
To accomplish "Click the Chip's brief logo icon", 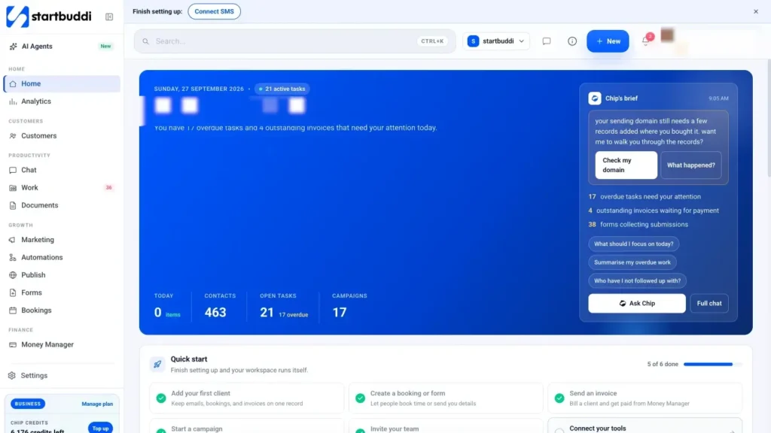I will pos(595,98).
